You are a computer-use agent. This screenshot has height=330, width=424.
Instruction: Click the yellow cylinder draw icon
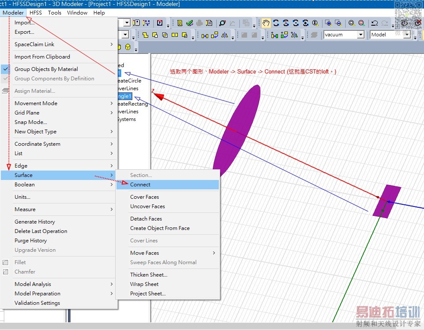pos(119,47)
